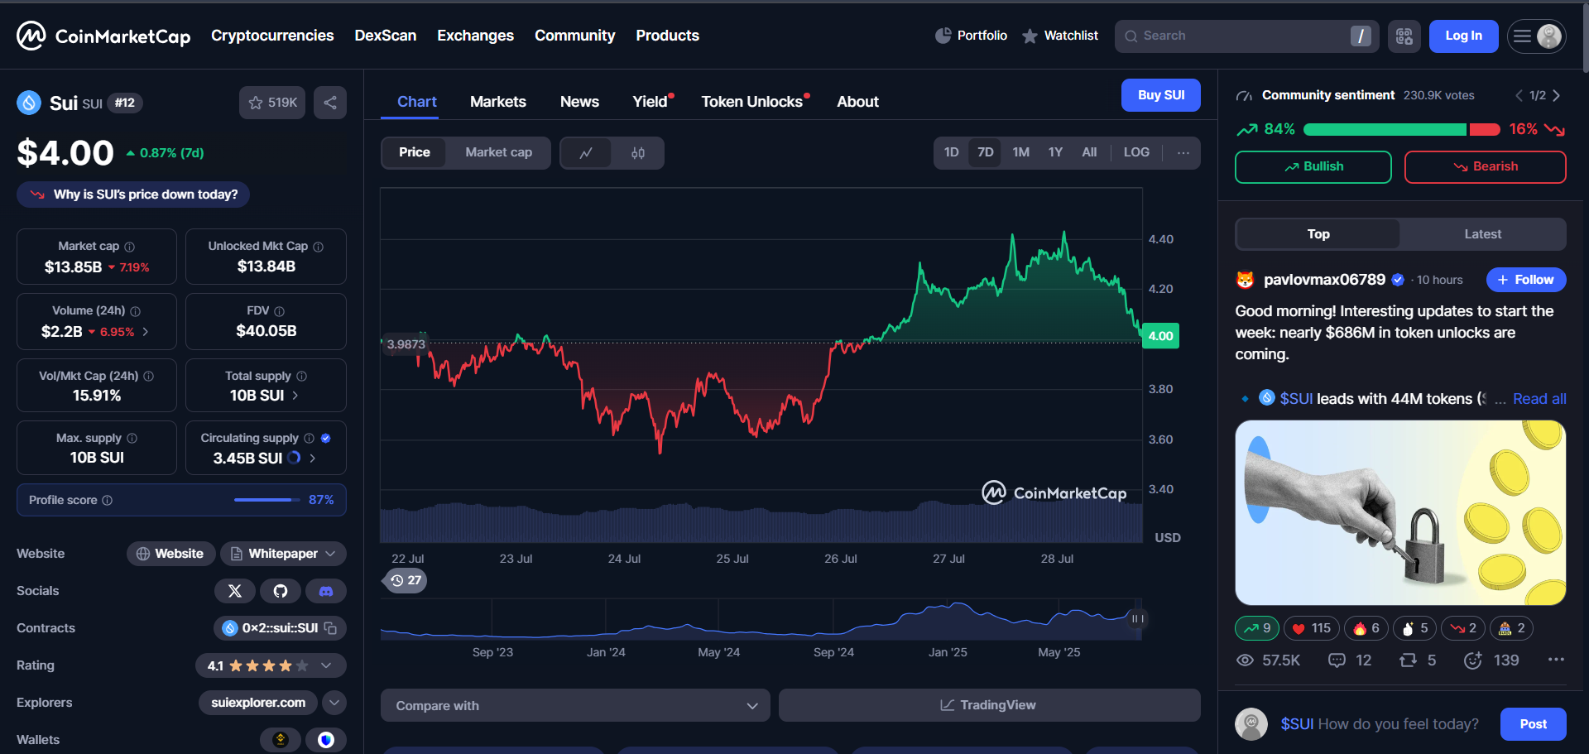Open the Token Unlocks tab
Screen dimensions: 1589x754
tap(754, 102)
